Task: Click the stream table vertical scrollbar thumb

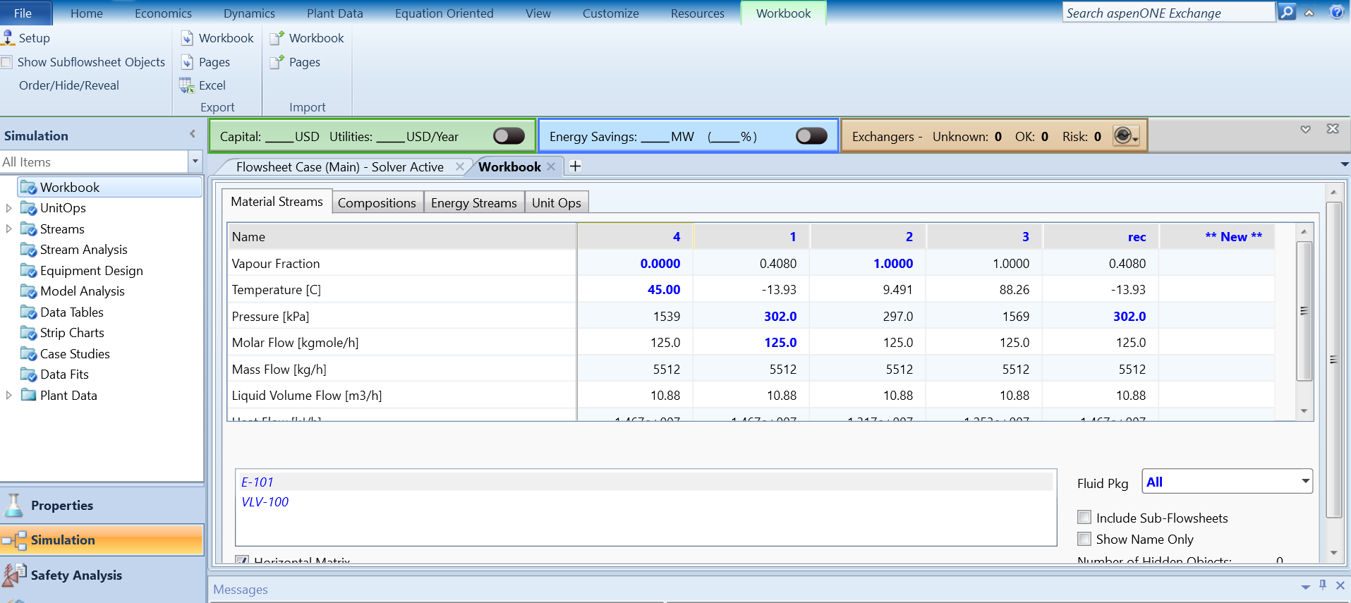Action: pos(1304,311)
